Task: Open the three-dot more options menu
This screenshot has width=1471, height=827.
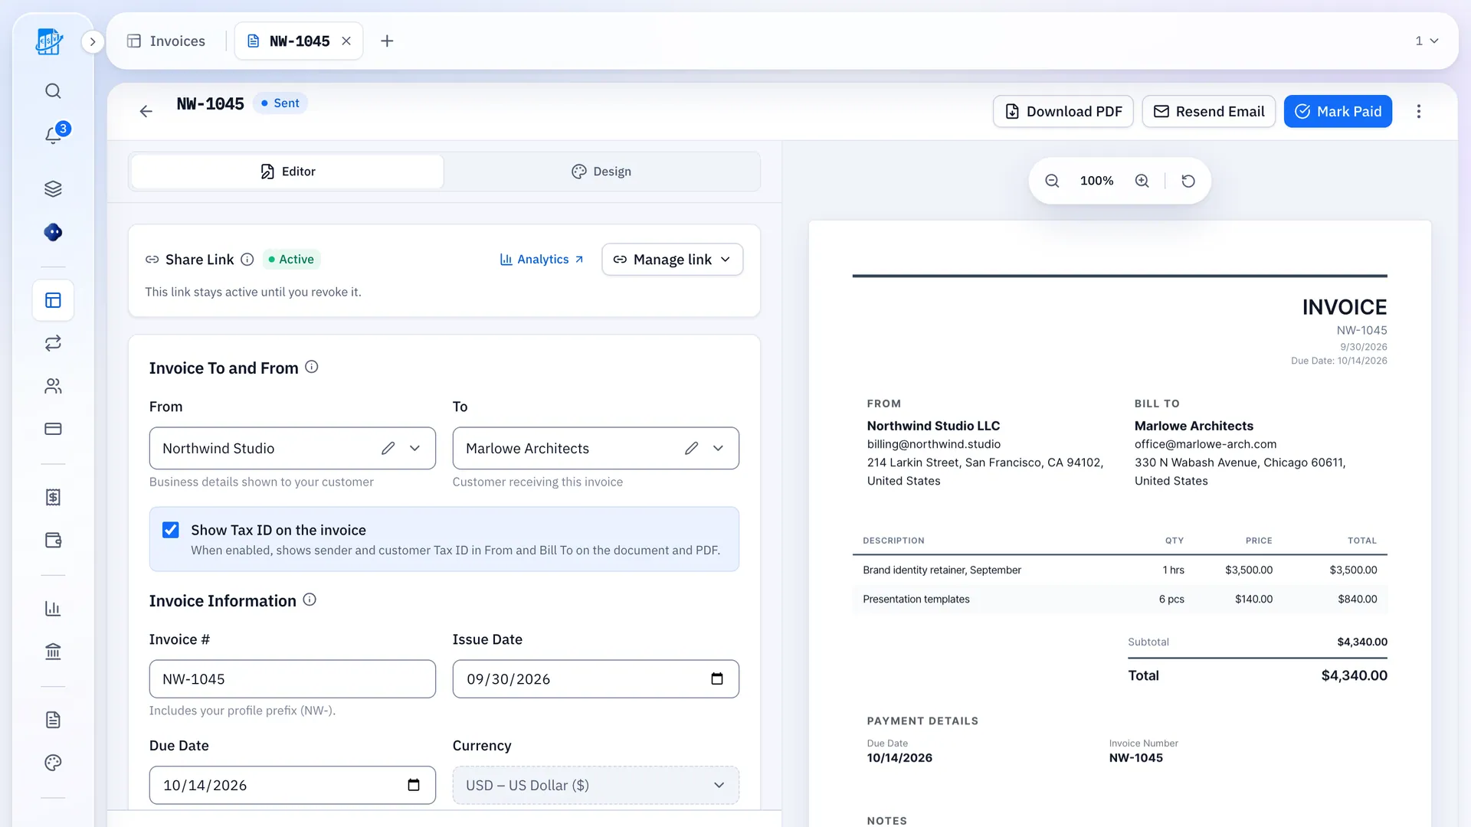Action: [x=1418, y=112]
